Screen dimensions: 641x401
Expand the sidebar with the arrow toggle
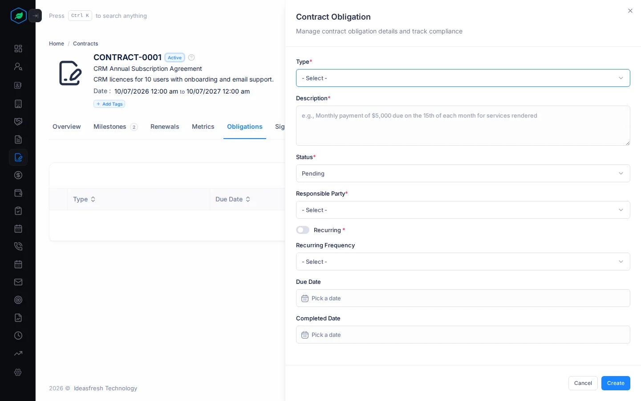coord(35,16)
